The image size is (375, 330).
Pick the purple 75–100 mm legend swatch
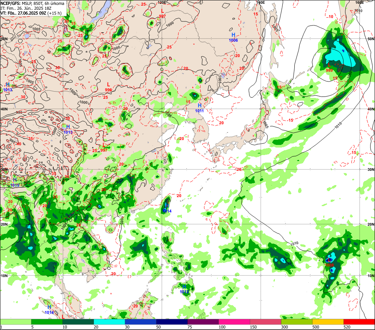point(203,322)
